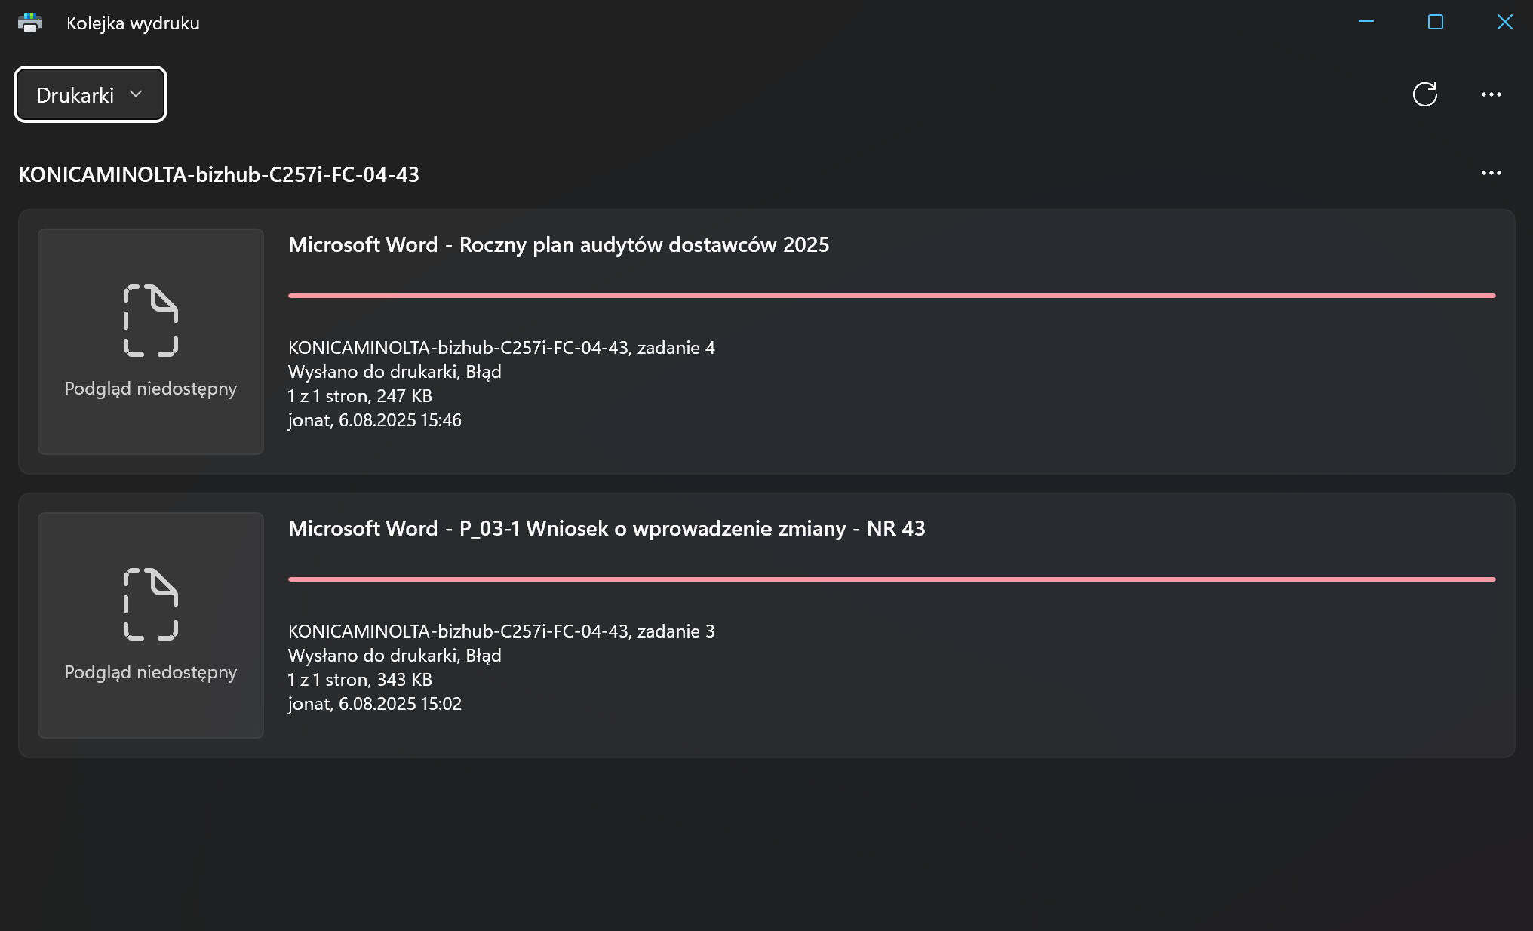The height and width of the screenshot is (931, 1533).
Task: Click the printer app icon in title bar
Action: click(x=30, y=23)
